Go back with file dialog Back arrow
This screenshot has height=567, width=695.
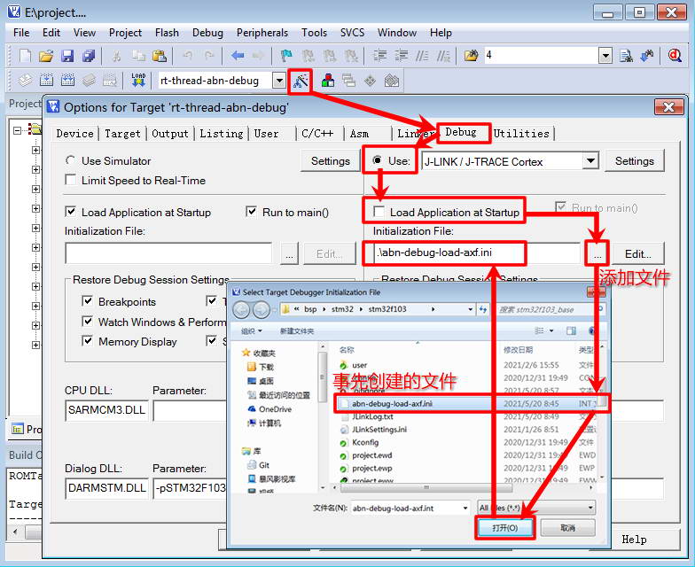[x=241, y=310]
